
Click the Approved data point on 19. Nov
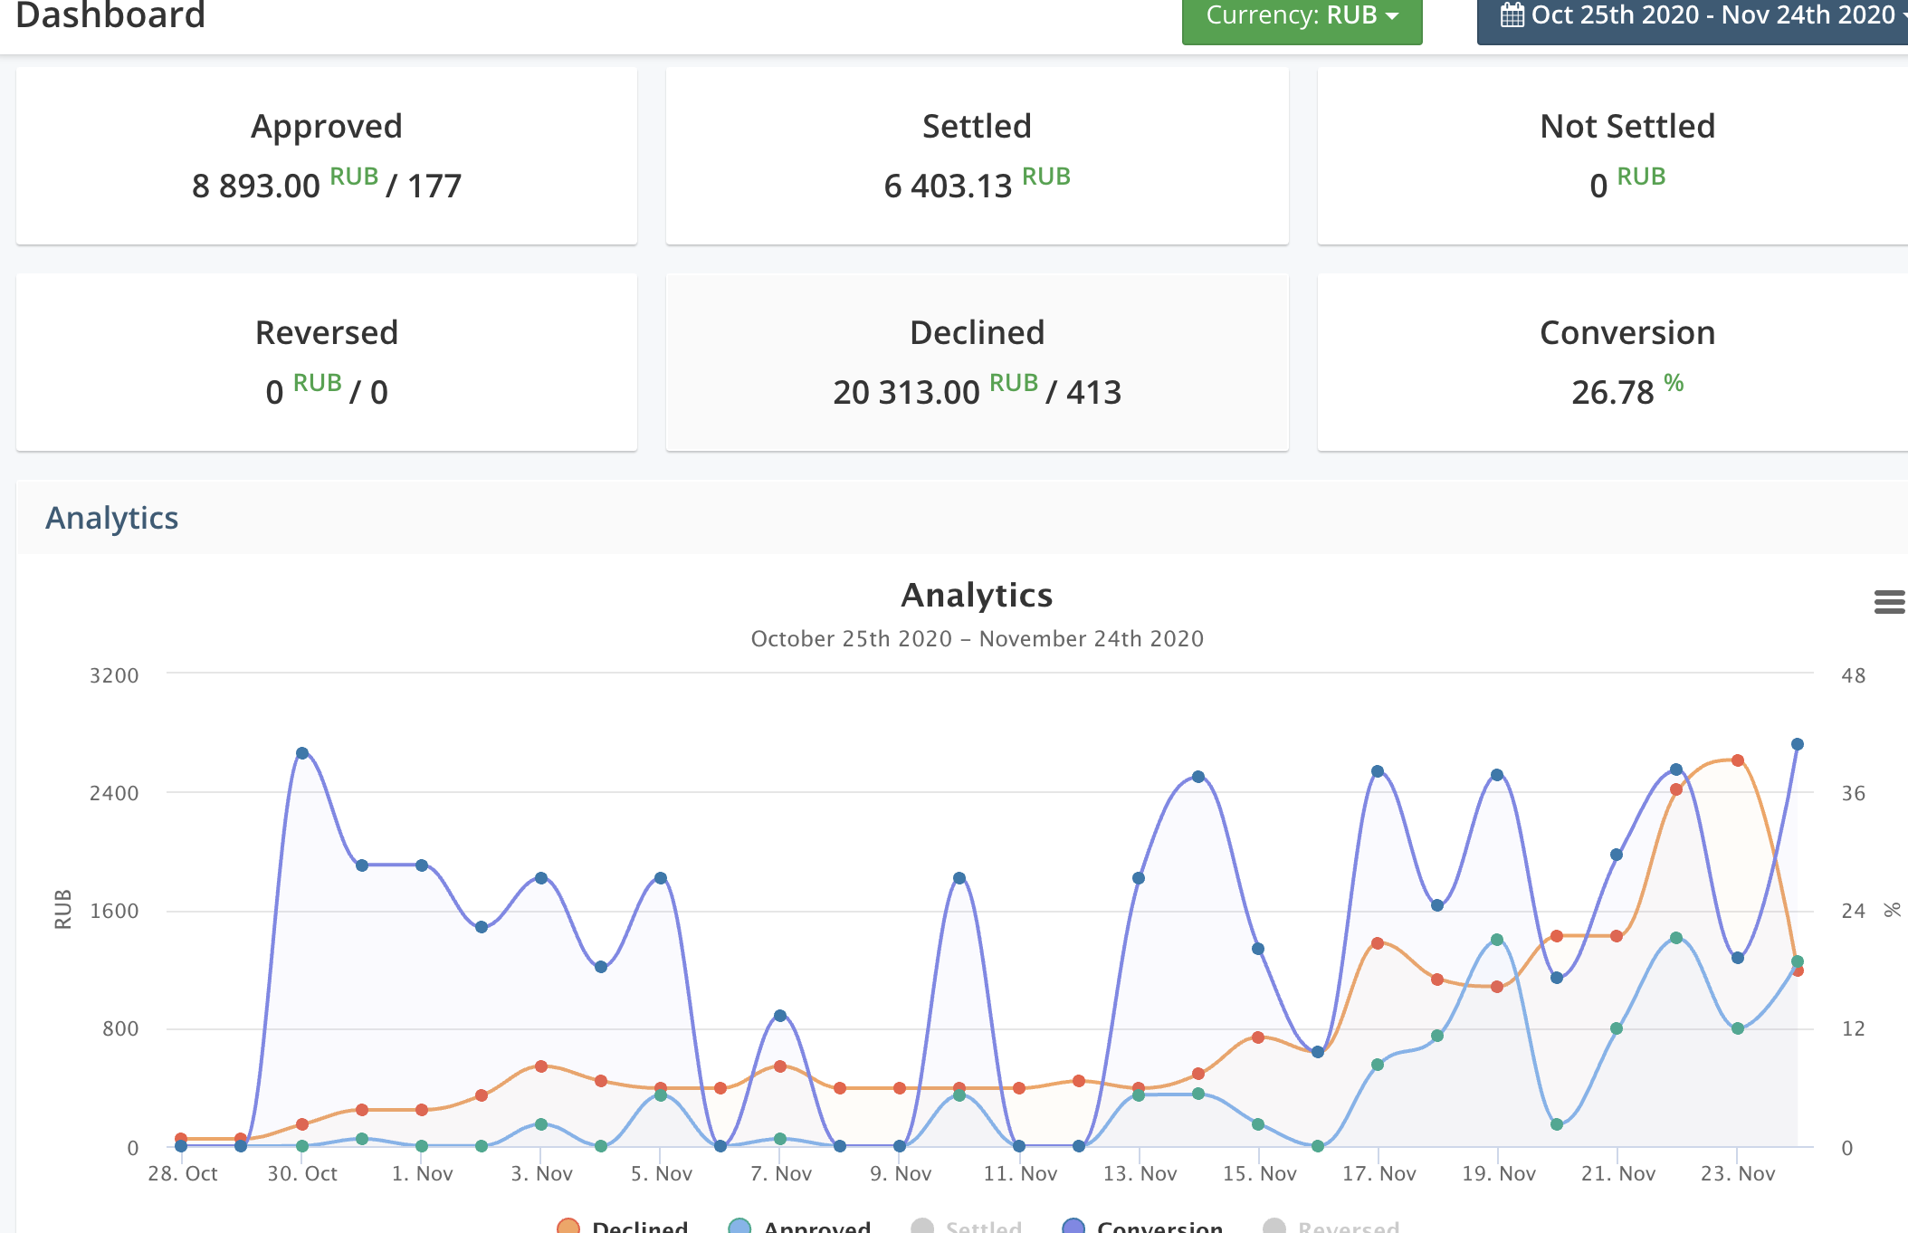pos(1497,940)
